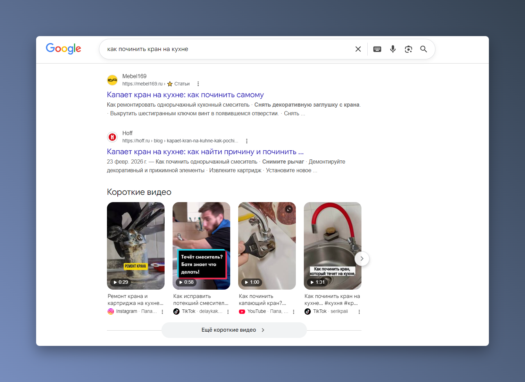Open the three-dot menu for the serikpaii video
The height and width of the screenshot is (382, 525).
tap(359, 312)
